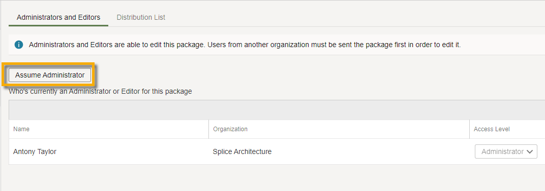Select the Administrators and Editors tab
This screenshot has width=545, height=191.
coord(58,17)
